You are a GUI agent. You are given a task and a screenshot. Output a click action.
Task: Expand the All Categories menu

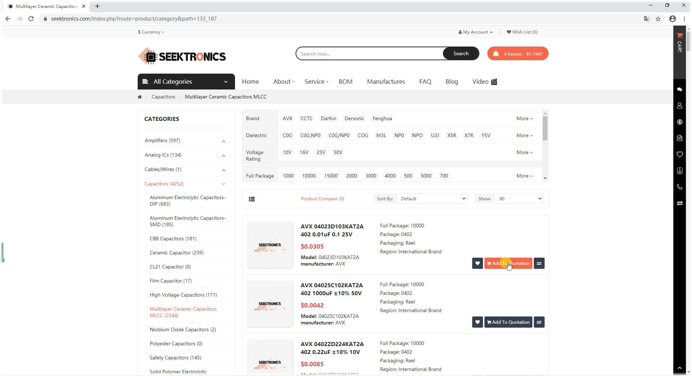tap(186, 82)
